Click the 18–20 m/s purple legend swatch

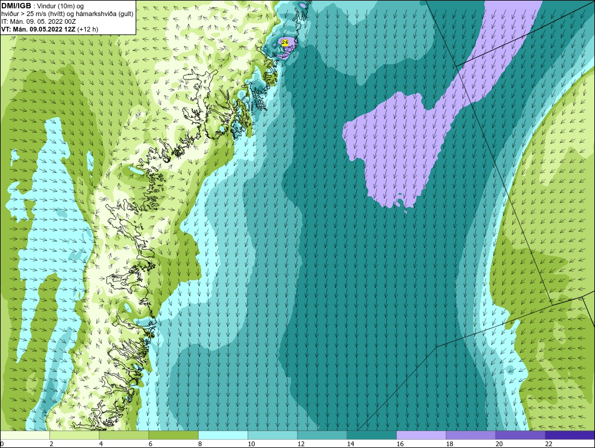[471, 435]
